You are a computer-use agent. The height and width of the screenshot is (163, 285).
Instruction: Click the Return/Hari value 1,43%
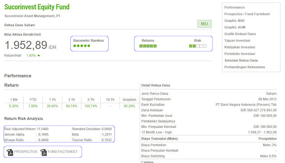pos(31,55)
